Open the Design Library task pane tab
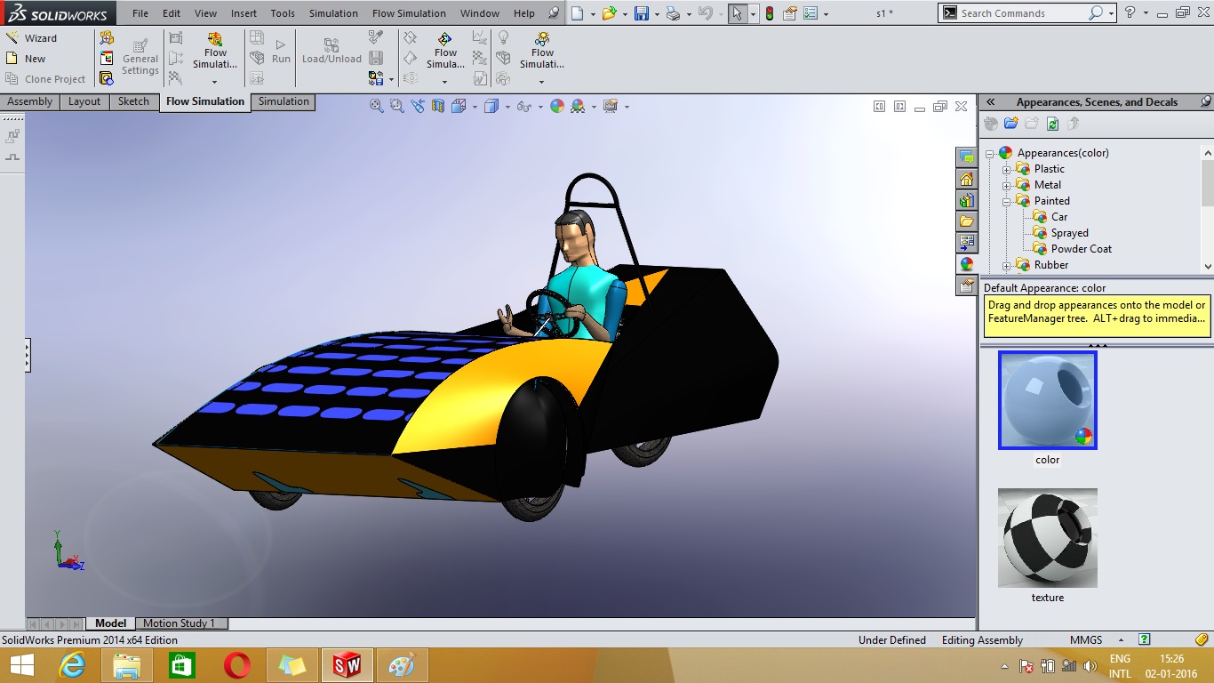 point(966,200)
